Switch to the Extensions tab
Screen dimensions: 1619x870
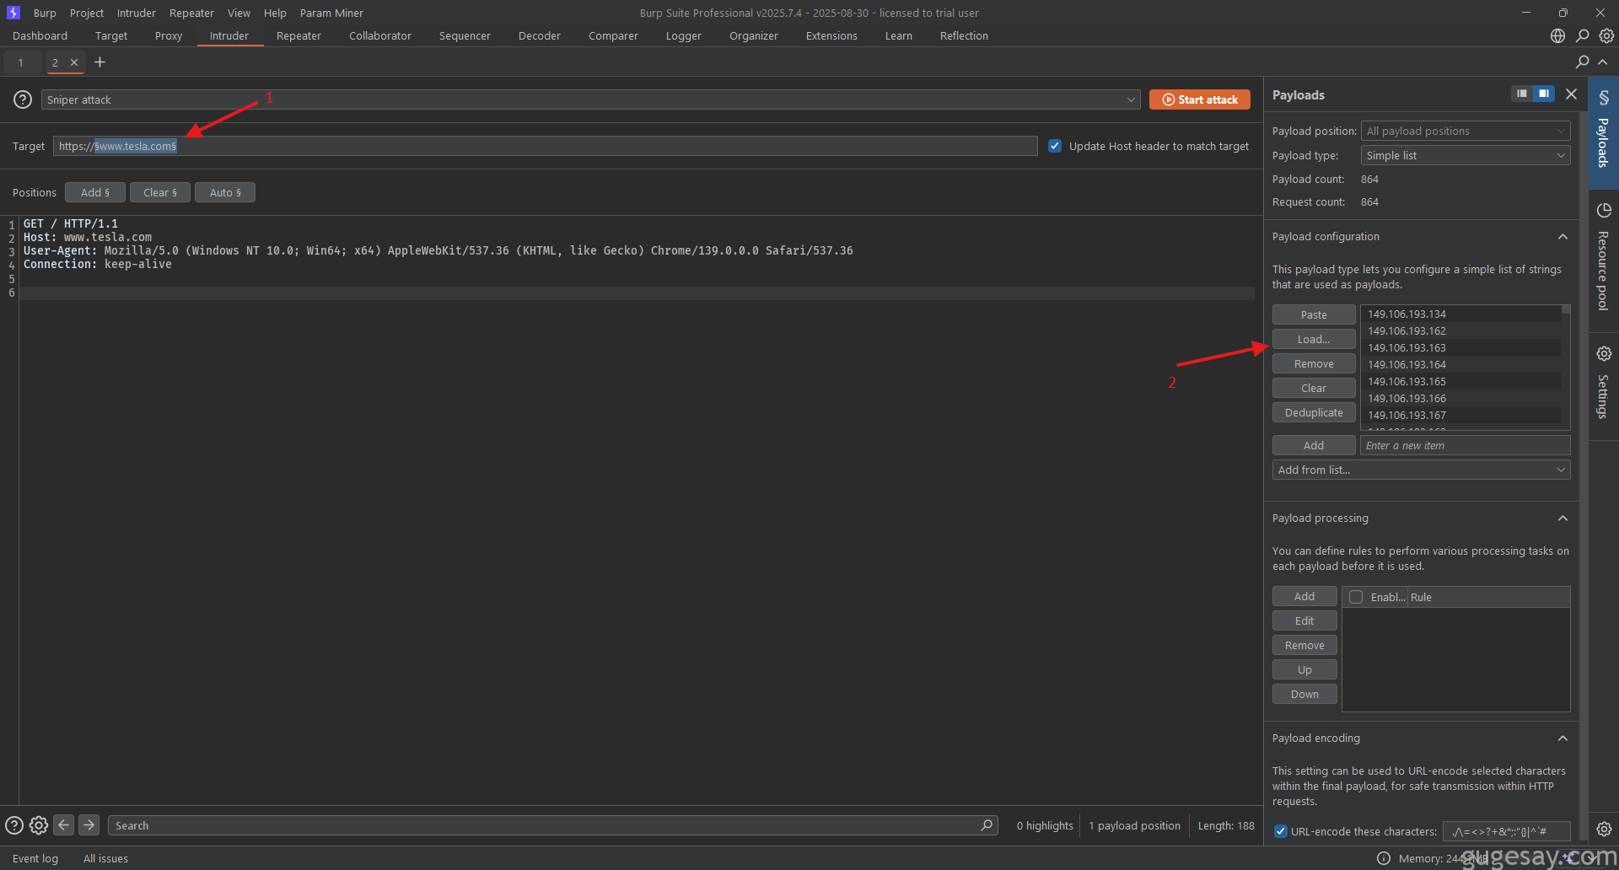point(831,36)
